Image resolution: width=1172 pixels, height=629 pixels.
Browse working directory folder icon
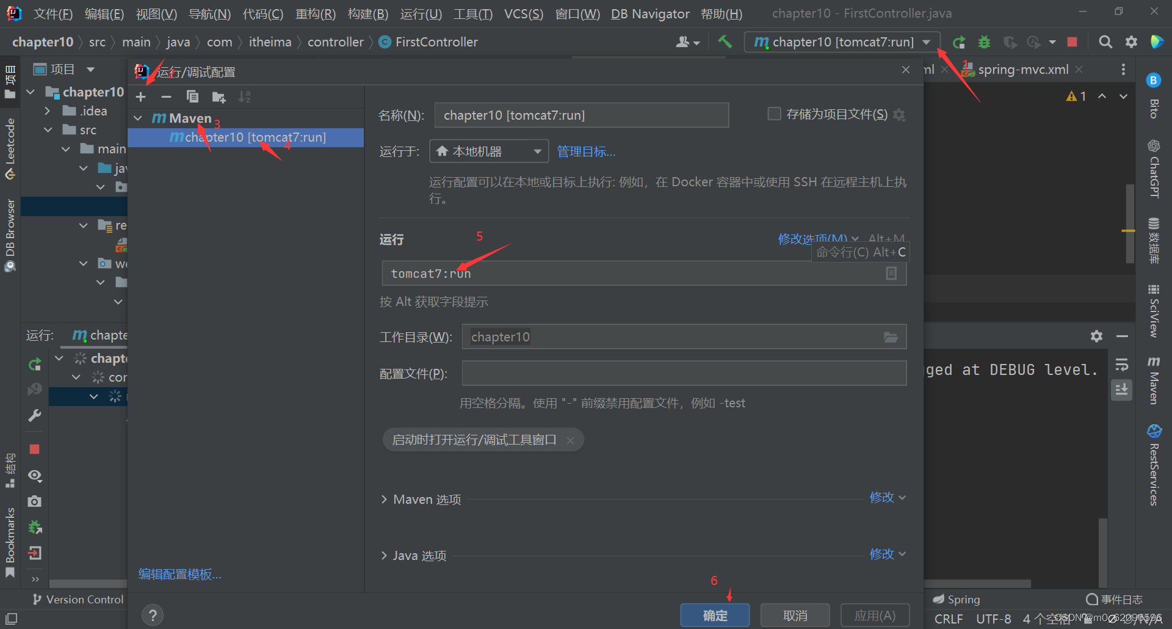click(891, 336)
